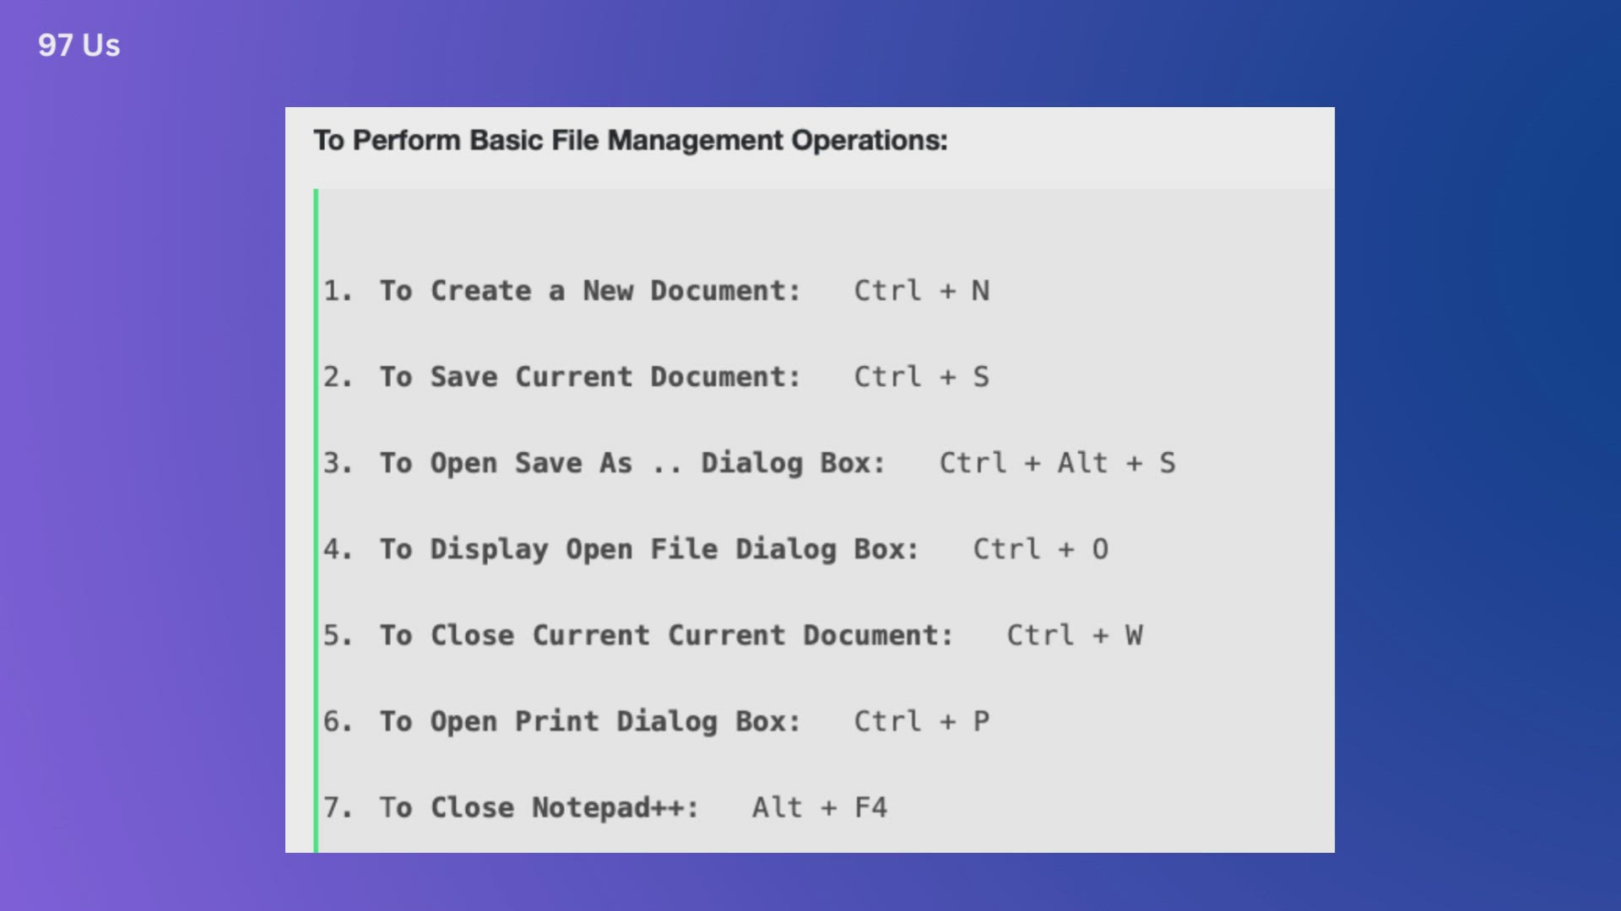The width and height of the screenshot is (1621, 911).
Task: Select 'To Display Open File Dialog Box:' text
Action: coord(648,549)
